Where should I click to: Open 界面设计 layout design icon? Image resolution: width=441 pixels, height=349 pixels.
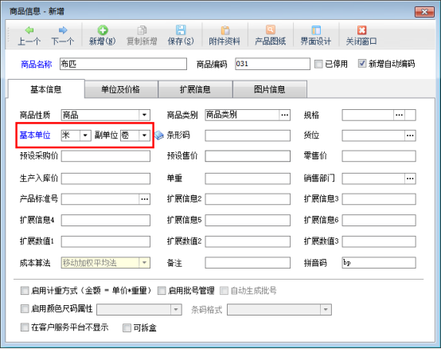pos(316,30)
